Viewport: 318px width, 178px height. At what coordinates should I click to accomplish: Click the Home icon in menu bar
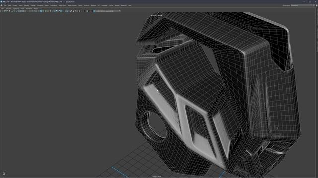click(x=1, y=5)
